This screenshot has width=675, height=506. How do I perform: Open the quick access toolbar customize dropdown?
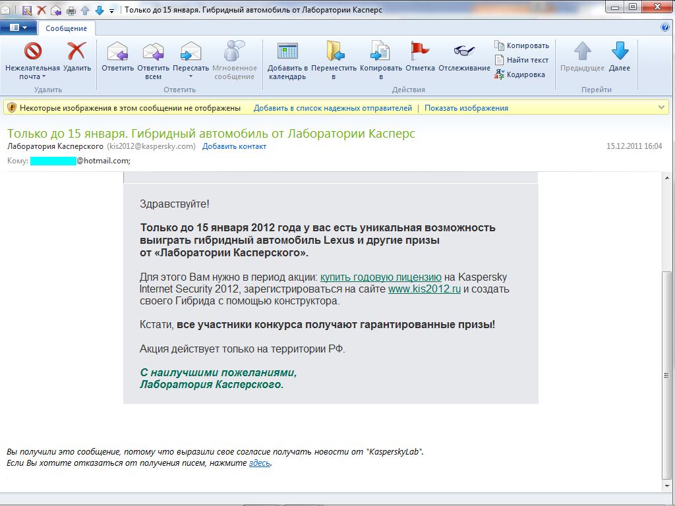(x=111, y=11)
